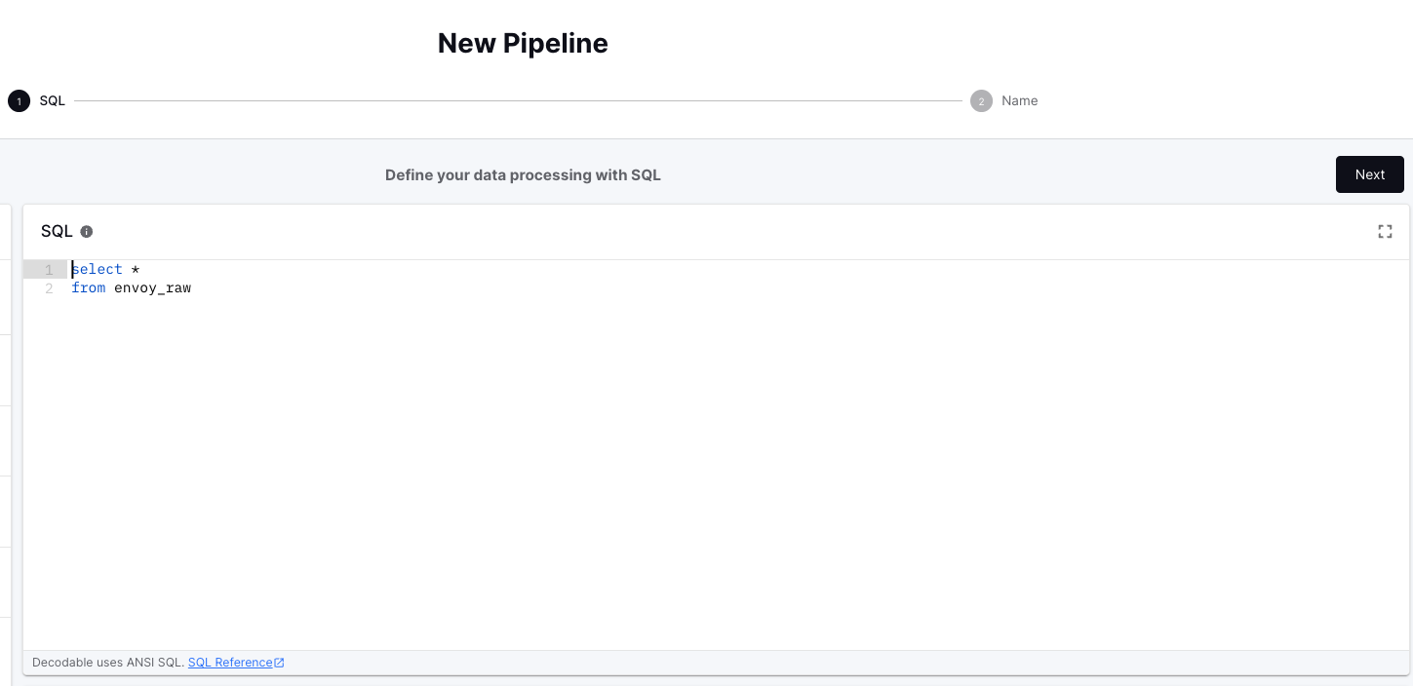Click the step 2 circle indicator

point(981,101)
